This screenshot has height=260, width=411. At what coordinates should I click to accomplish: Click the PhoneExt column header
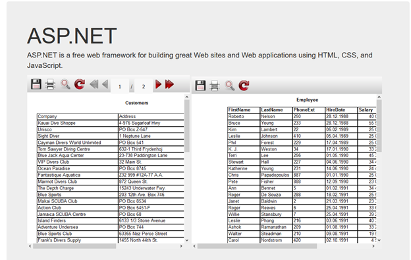pos(308,110)
